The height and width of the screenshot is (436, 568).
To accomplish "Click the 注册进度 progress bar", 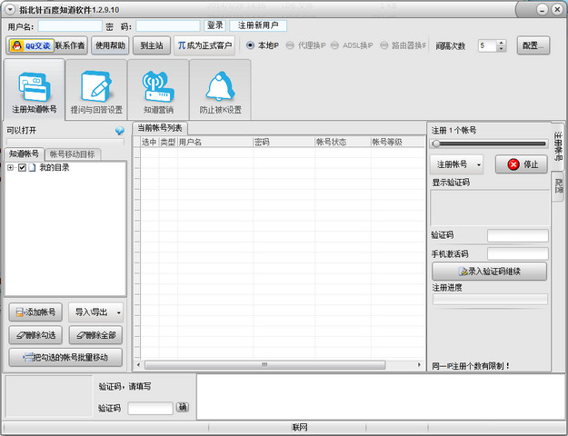I will click(x=490, y=300).
